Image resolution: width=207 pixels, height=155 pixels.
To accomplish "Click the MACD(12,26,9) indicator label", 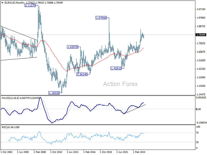I will (10, 98).
